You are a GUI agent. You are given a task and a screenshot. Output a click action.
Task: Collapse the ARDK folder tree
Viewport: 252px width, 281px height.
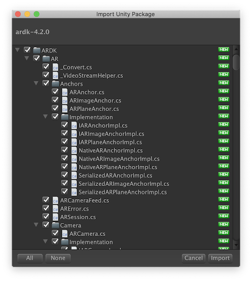(x=17, y=50)
